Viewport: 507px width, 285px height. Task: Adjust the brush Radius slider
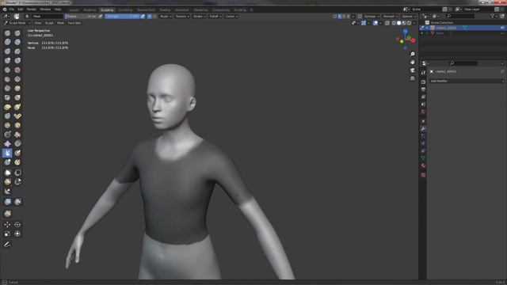coord(81,16)
